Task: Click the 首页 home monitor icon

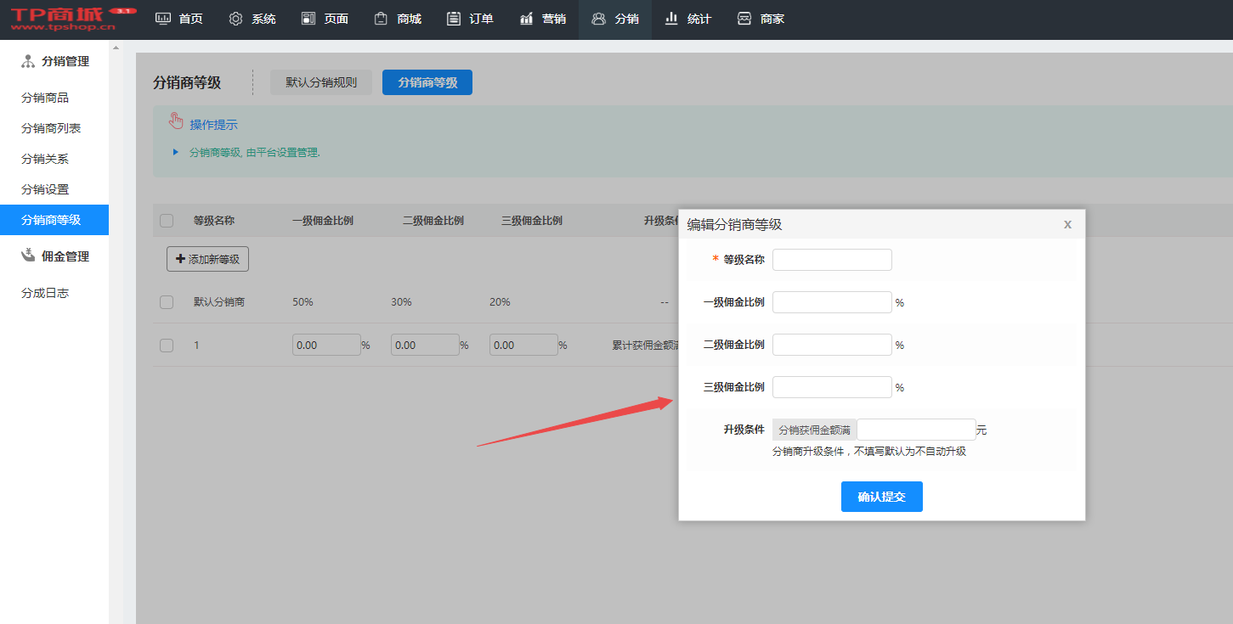Action: pyautogui.click(x=163, y=19)
